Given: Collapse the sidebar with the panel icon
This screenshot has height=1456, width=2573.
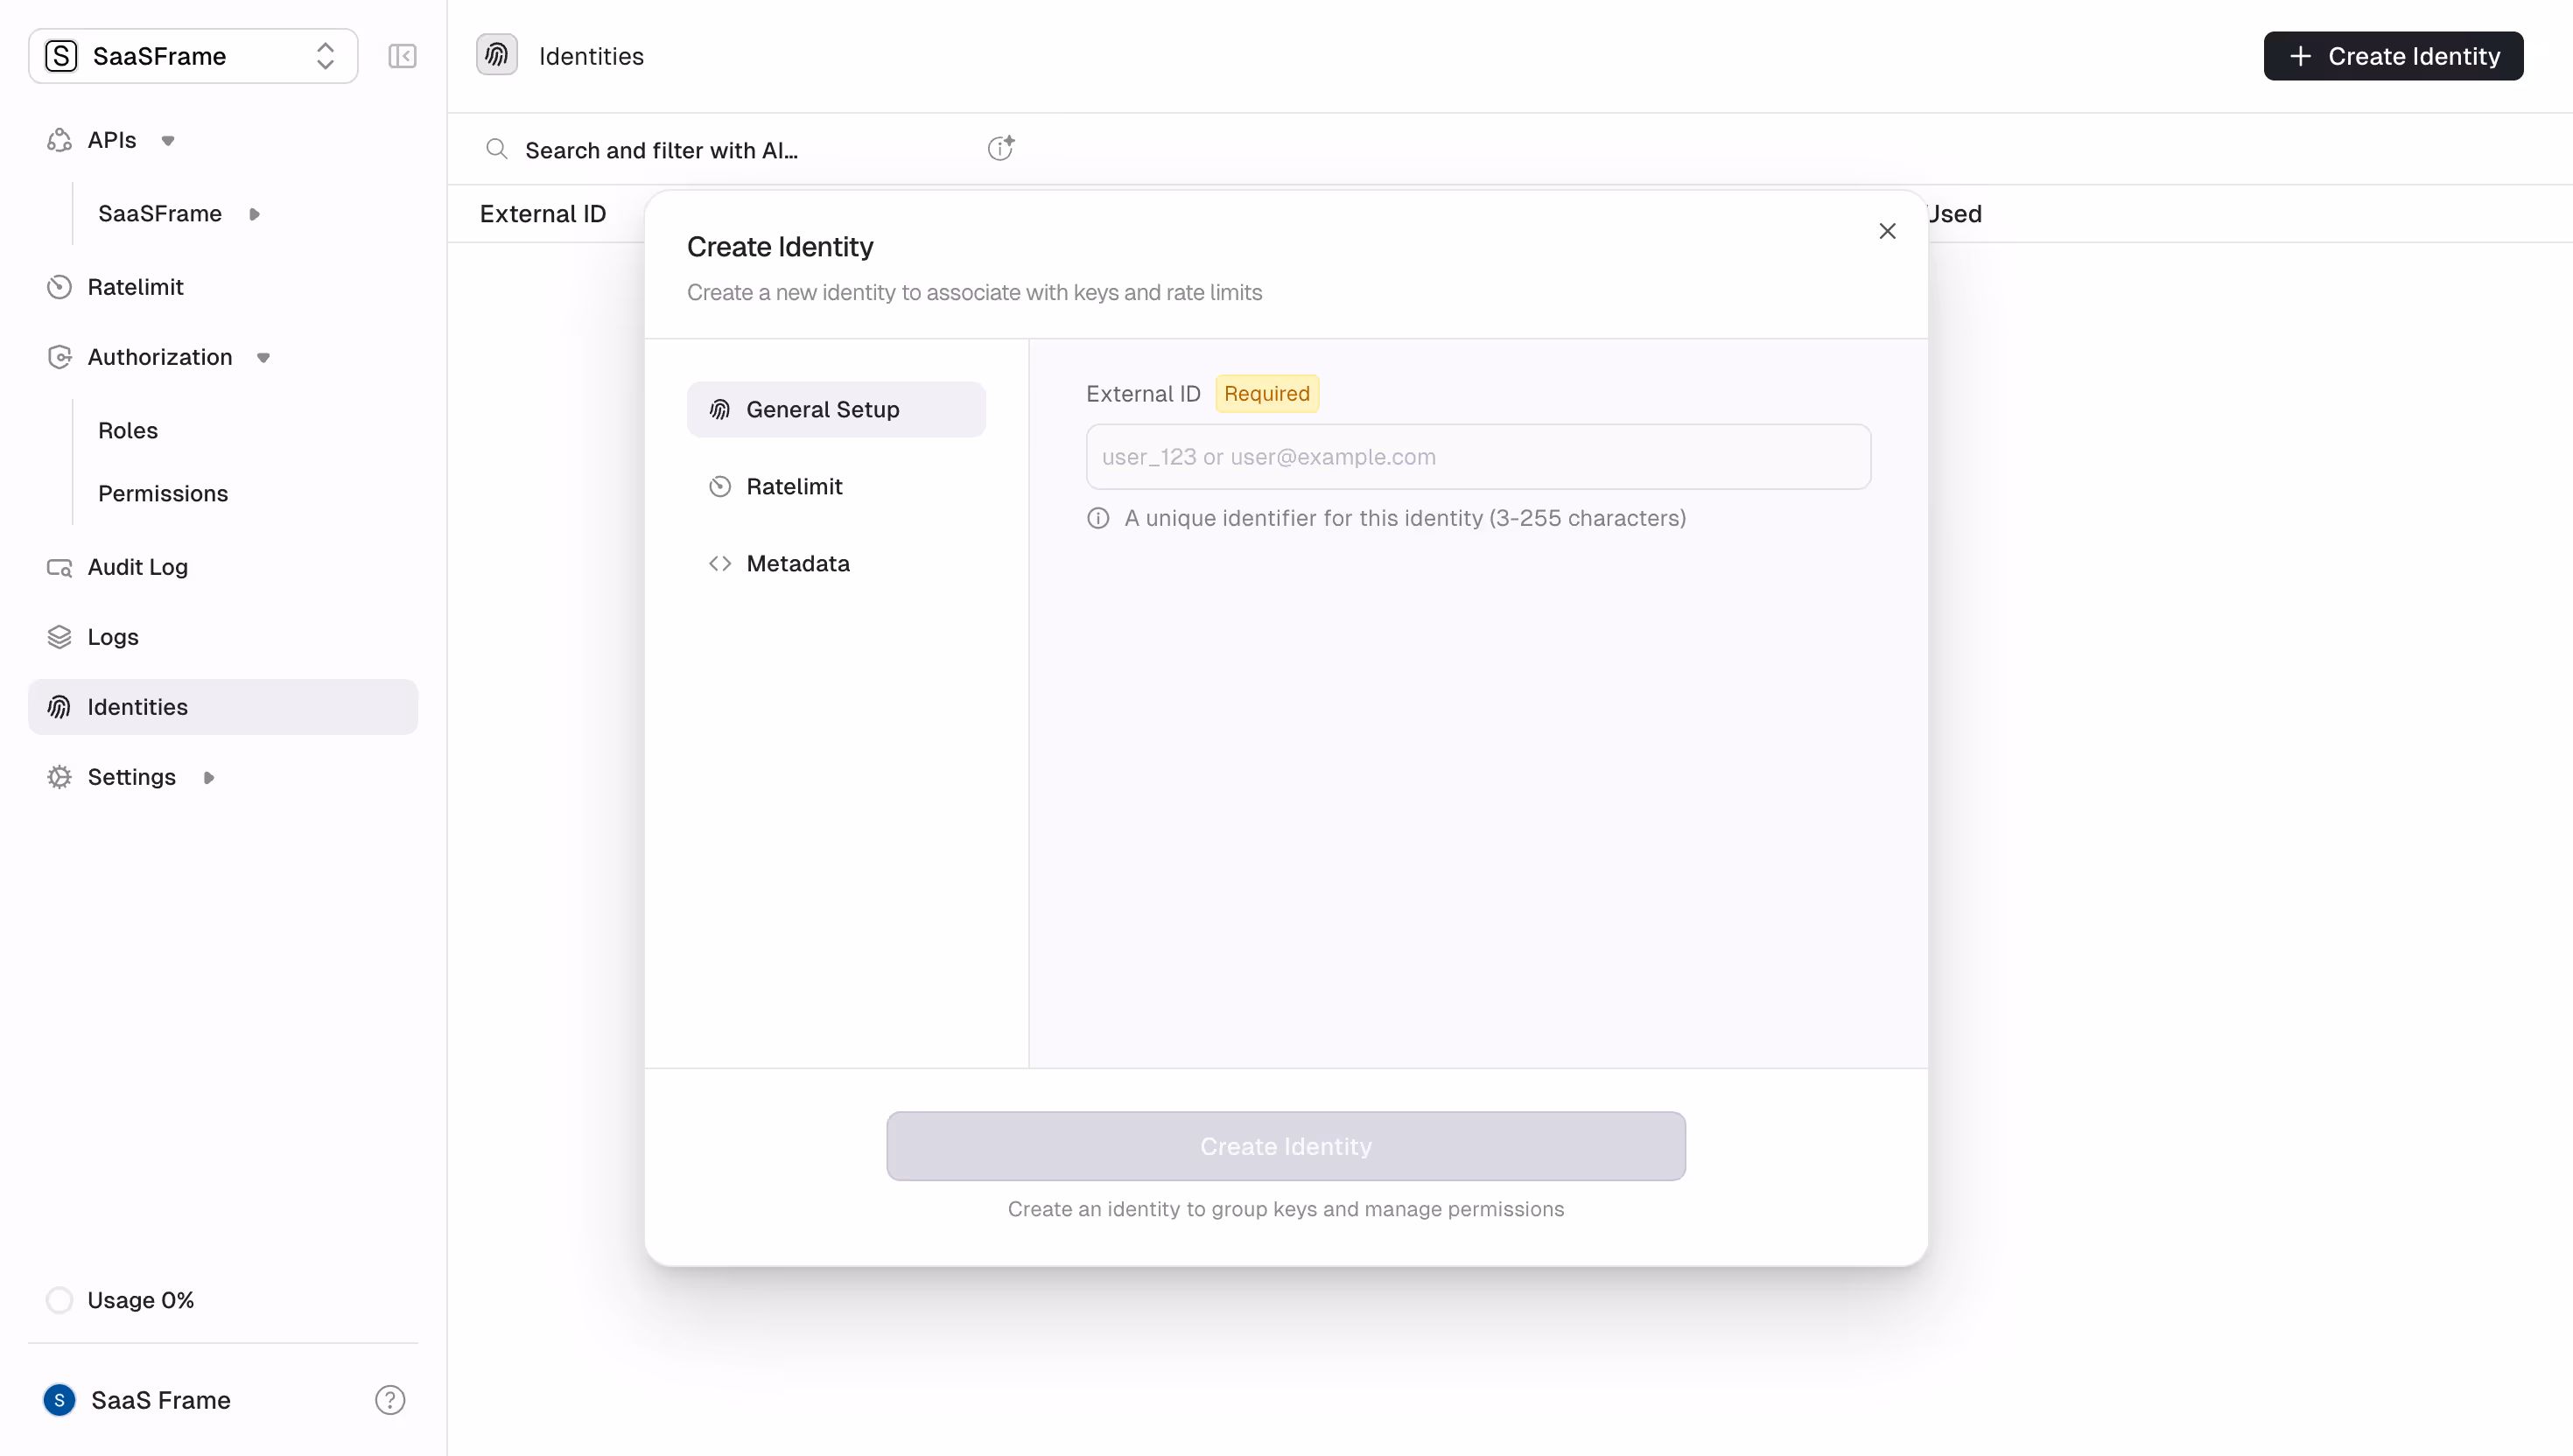Looking at the screenshot, I should (402, 56).
